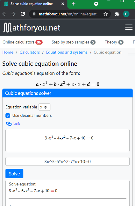Click the blue Solve button
The image size is (135, 206).
(x=14, y=174)
